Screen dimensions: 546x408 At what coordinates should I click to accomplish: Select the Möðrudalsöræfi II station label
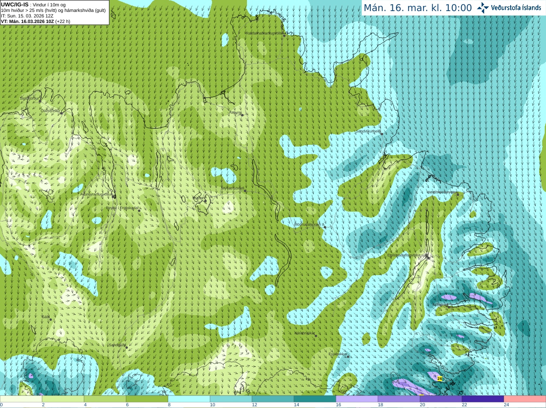pyautogui.click(x=309, y=224)
